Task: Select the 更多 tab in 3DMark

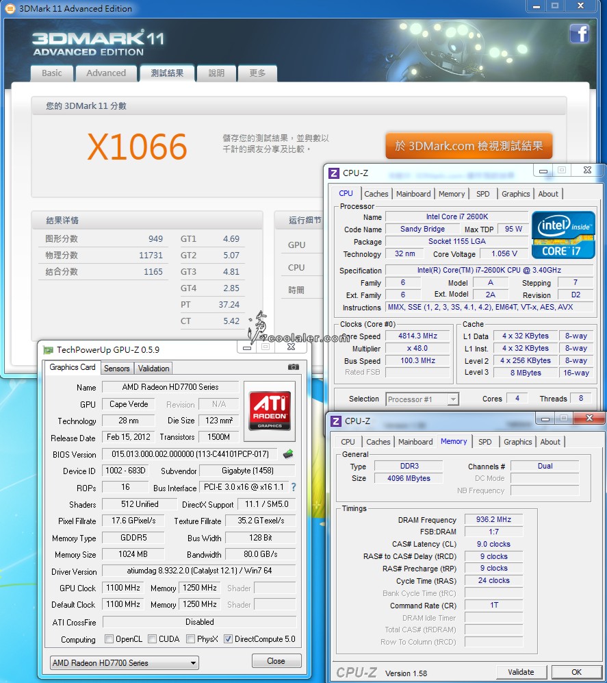Action: point(257,73)
